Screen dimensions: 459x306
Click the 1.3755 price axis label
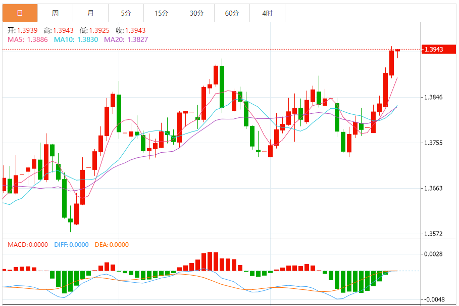433,143
